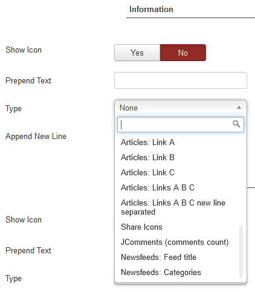Viewport: 255px width, 292px height.
Task: Set Show Icon to No
Action: tap(183, 53)
